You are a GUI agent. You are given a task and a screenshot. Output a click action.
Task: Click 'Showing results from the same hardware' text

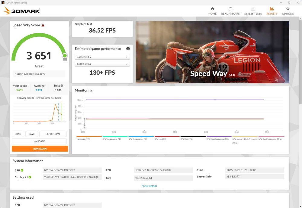tap(39, 98)
